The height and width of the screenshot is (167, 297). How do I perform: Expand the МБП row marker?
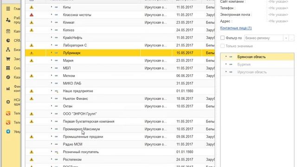52,68
